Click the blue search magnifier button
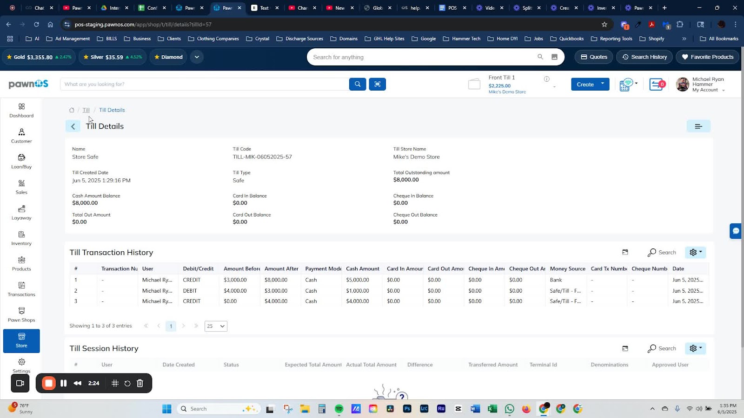The image size is (744, 418). click(x=358, y=84)
